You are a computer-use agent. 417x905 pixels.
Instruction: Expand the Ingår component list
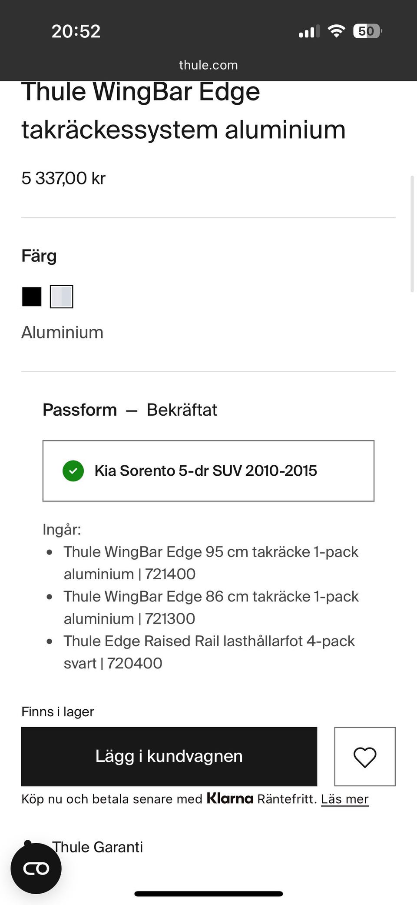[61, 529]
